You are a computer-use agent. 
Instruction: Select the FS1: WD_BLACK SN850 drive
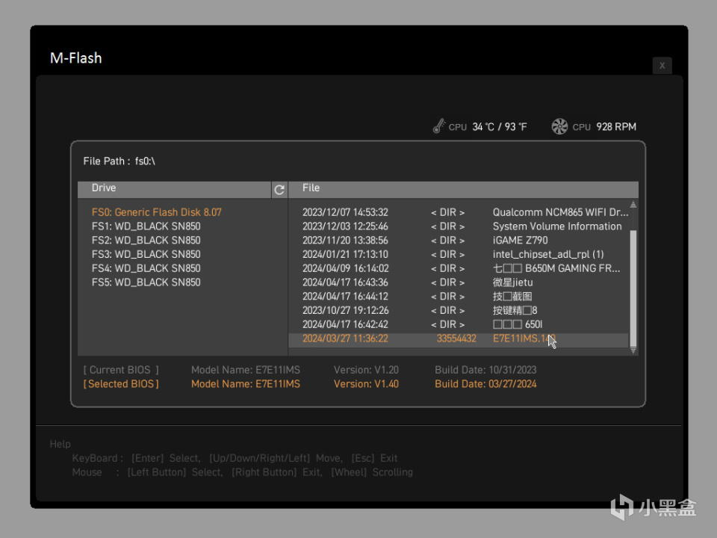(146, 226)
